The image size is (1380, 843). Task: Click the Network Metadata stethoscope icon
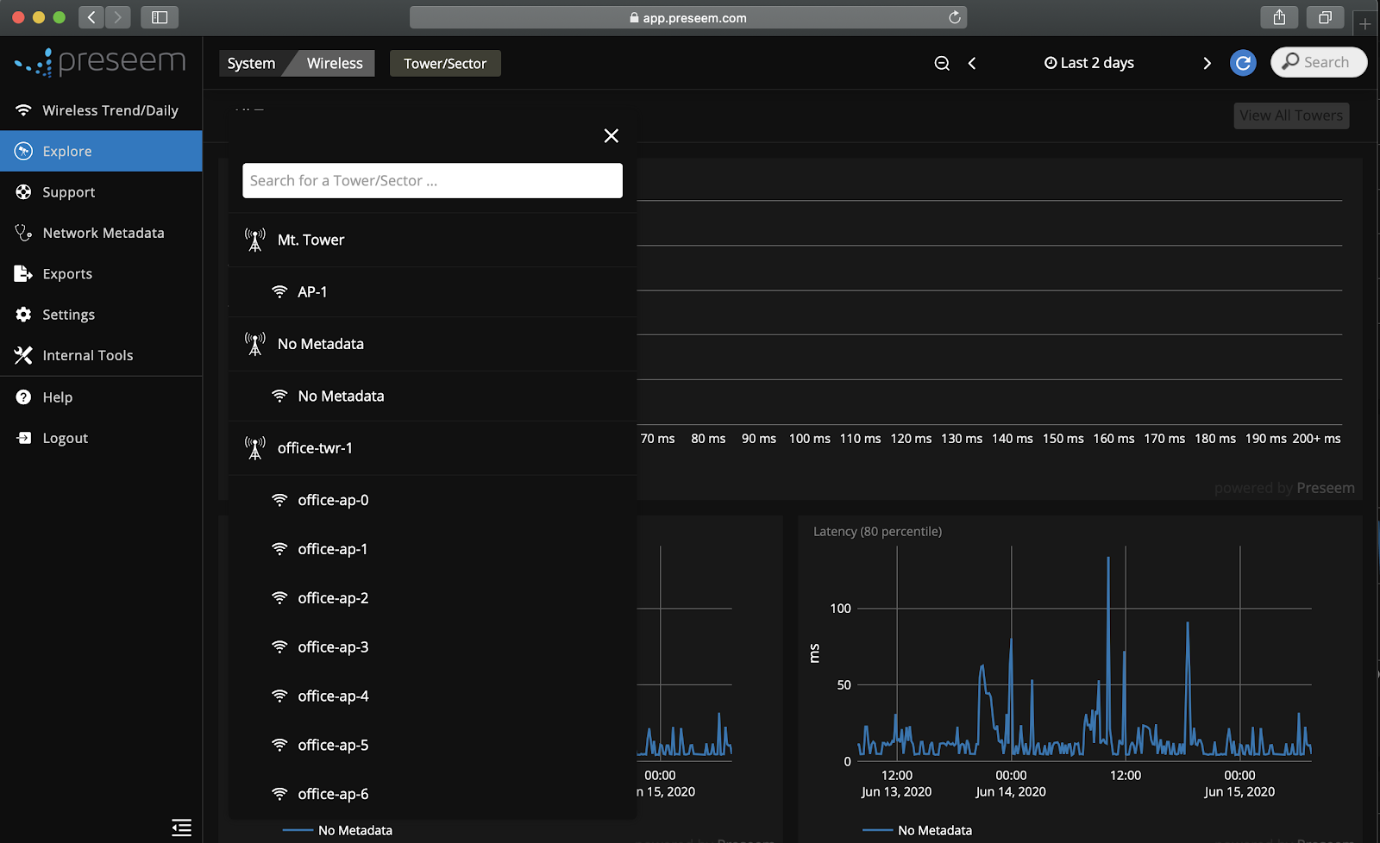[x=23, y=233]
